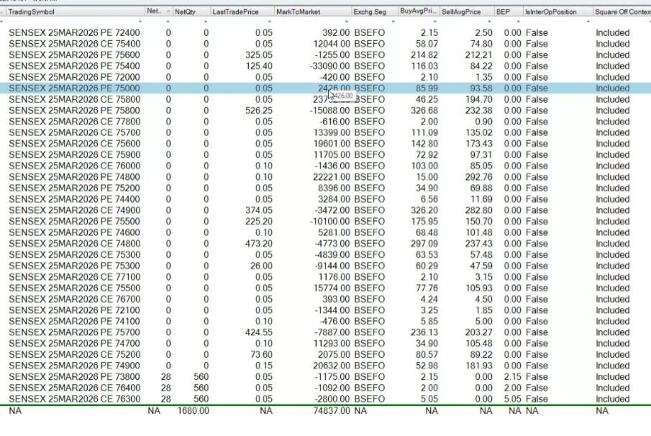Image resolution: width=651 pixels, height=436 pixels.
Task: Click LastTradePrice cell showing 526.25
Action: pyautogui.click(x=259, y=111)
